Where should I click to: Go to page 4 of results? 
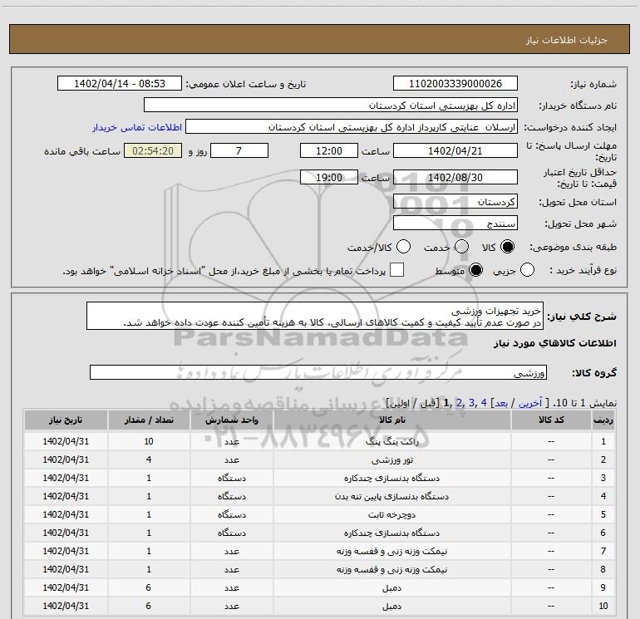[484, 403]
